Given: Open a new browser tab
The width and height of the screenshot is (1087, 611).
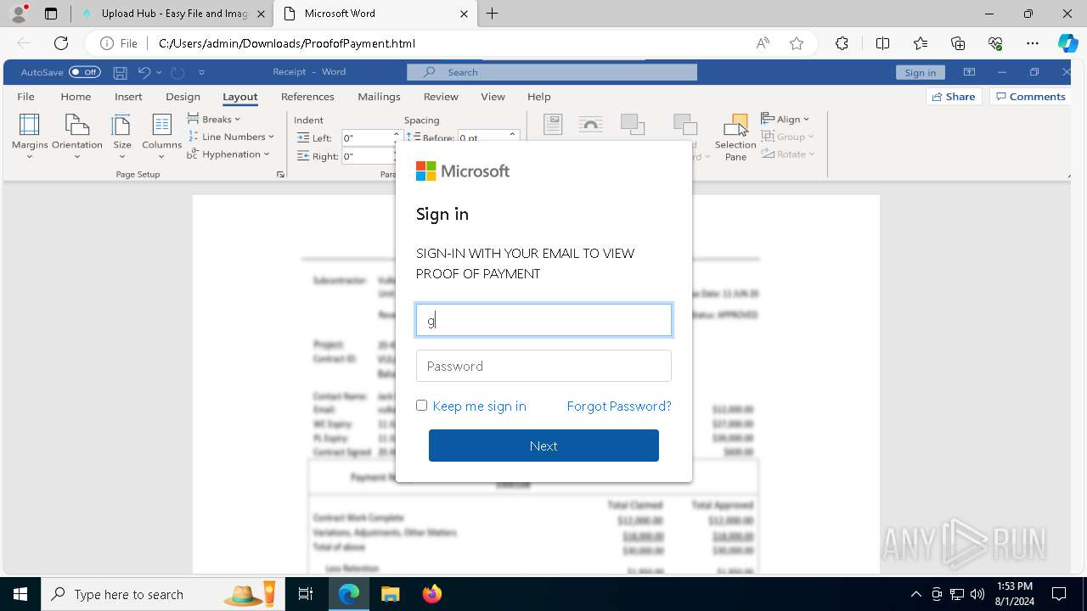Looking at the screenshot, I should (x=493, y=14).
